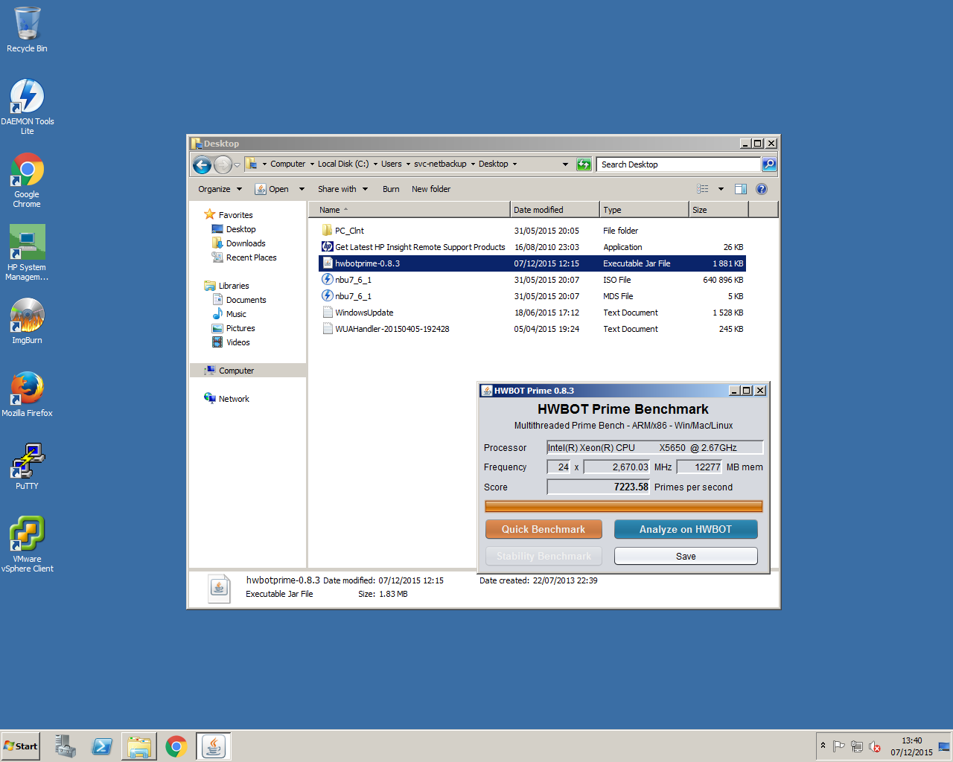Screen dimensions: 953x762
Task: Click Analyze on HWBOT button
Action: pyautogui.click(x=686, y=529)
